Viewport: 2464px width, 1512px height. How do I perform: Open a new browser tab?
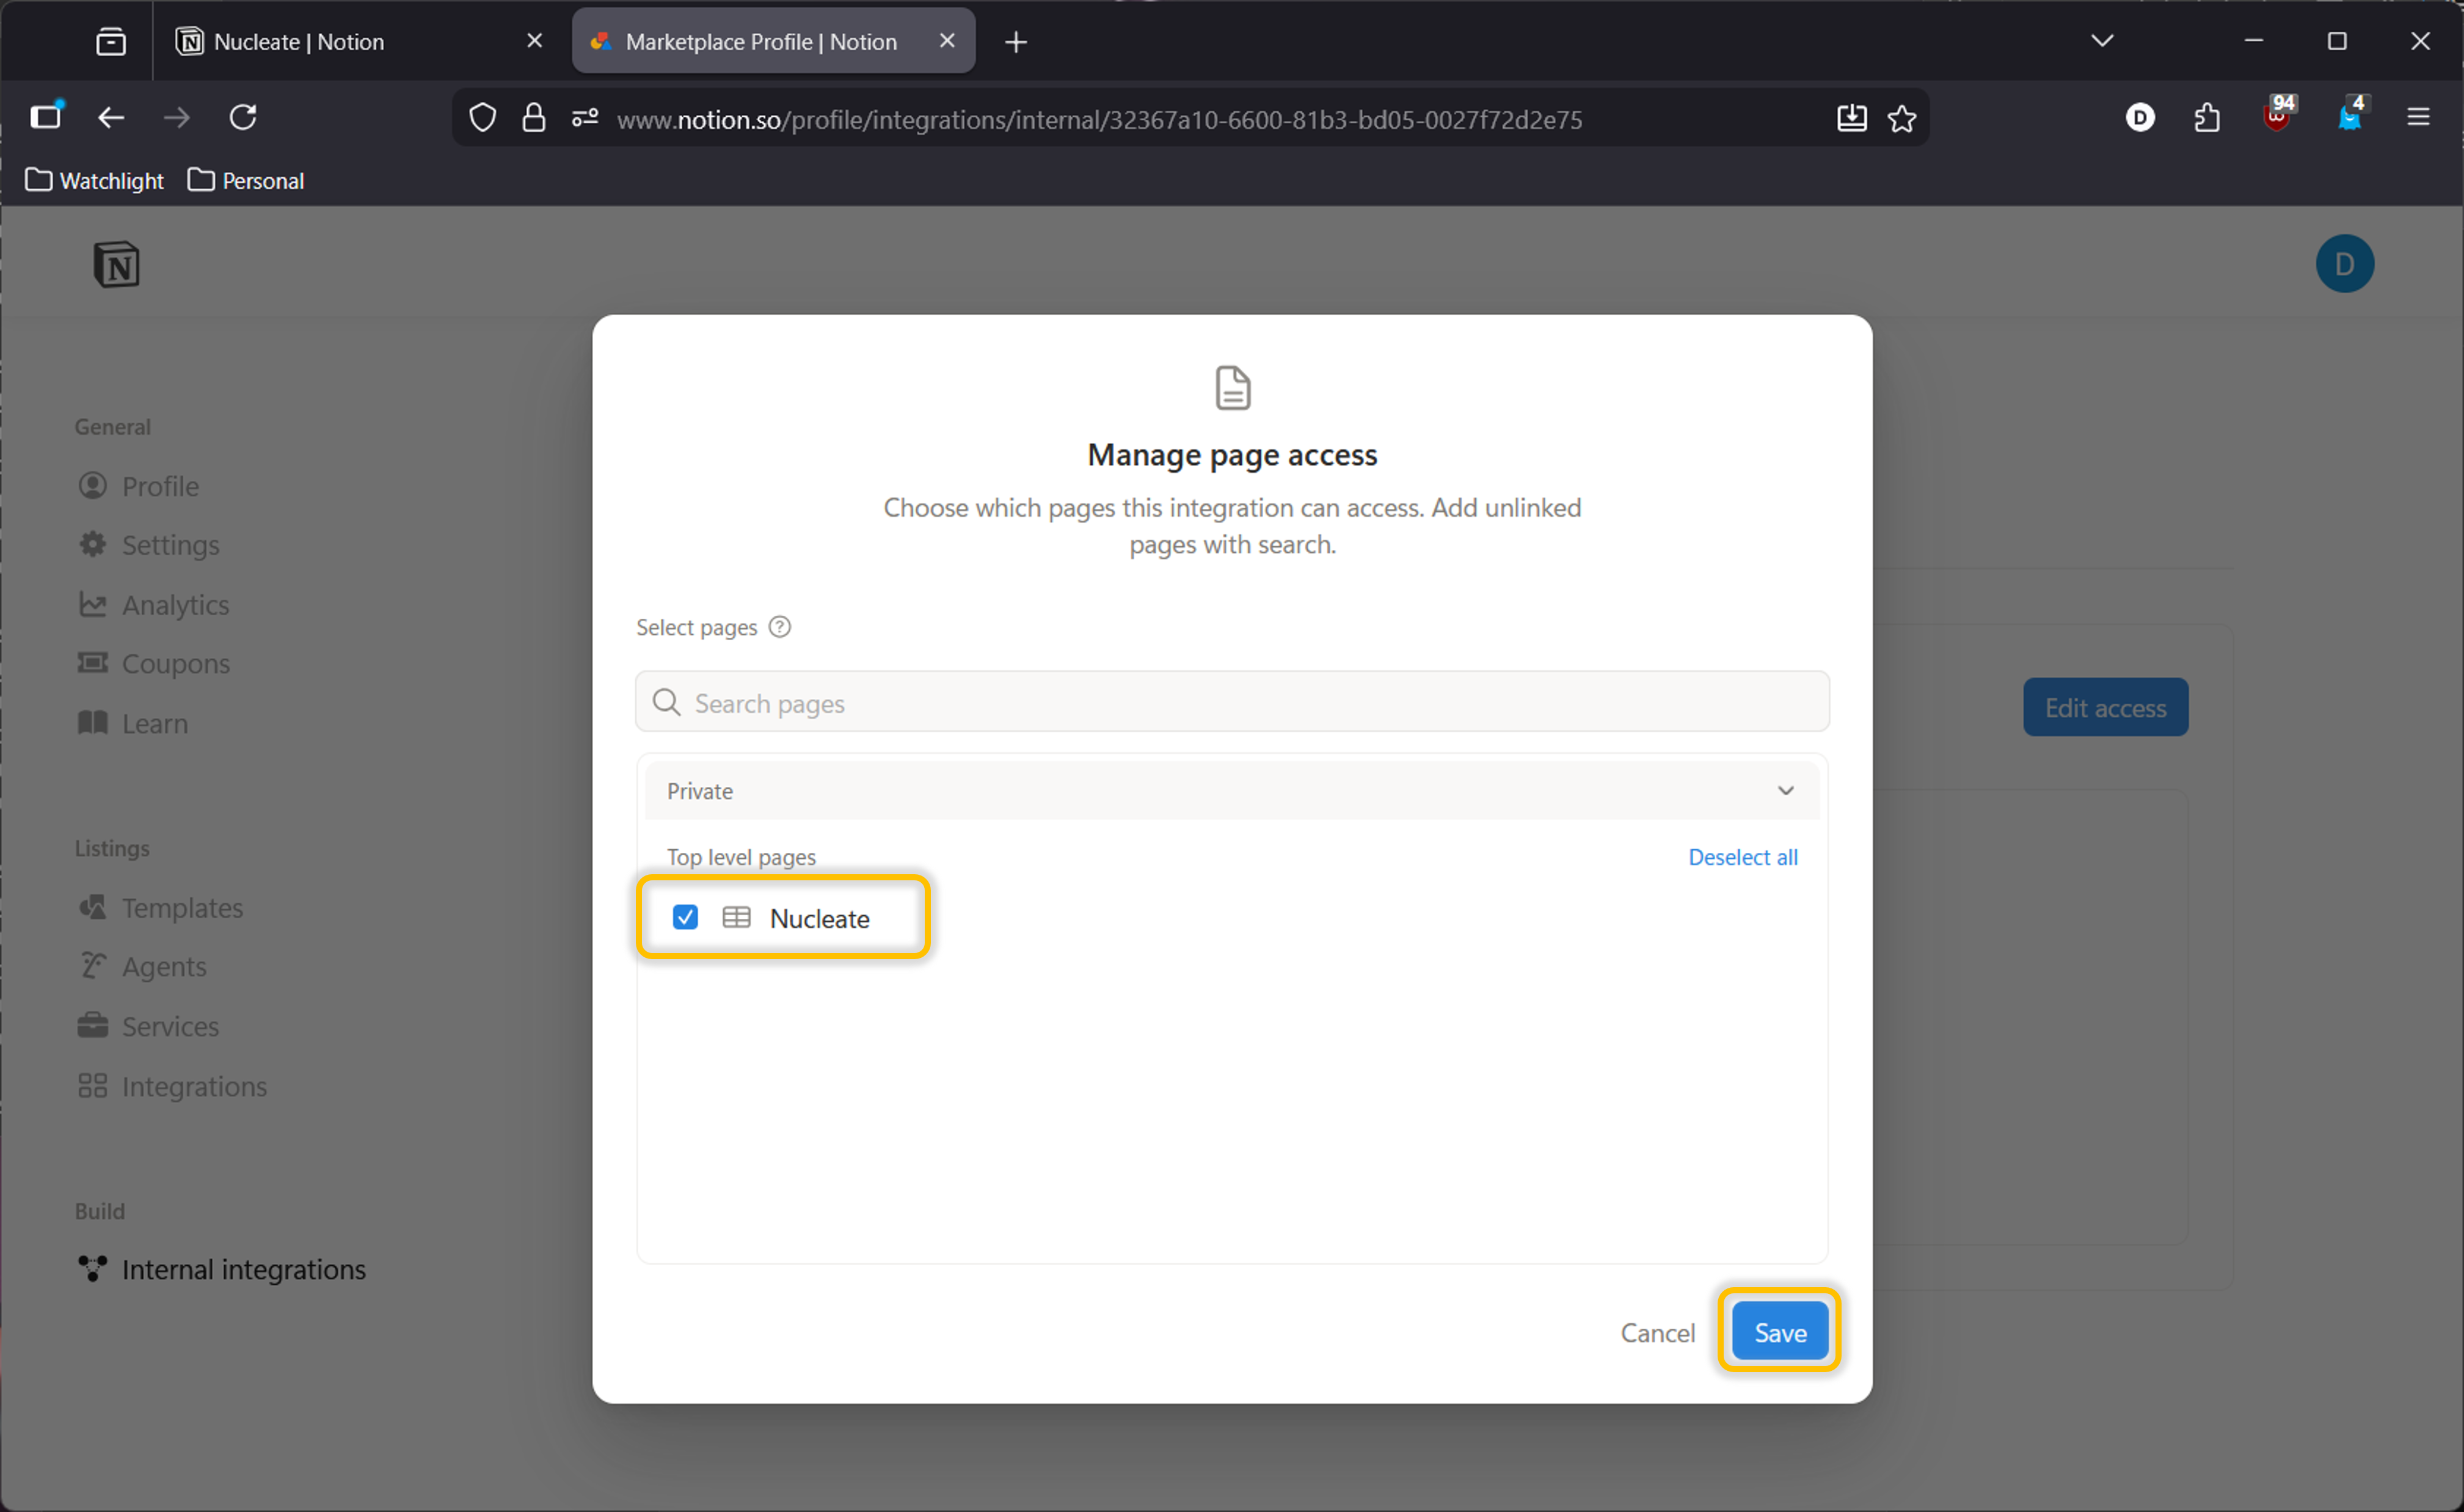(x=1016, y=42)
